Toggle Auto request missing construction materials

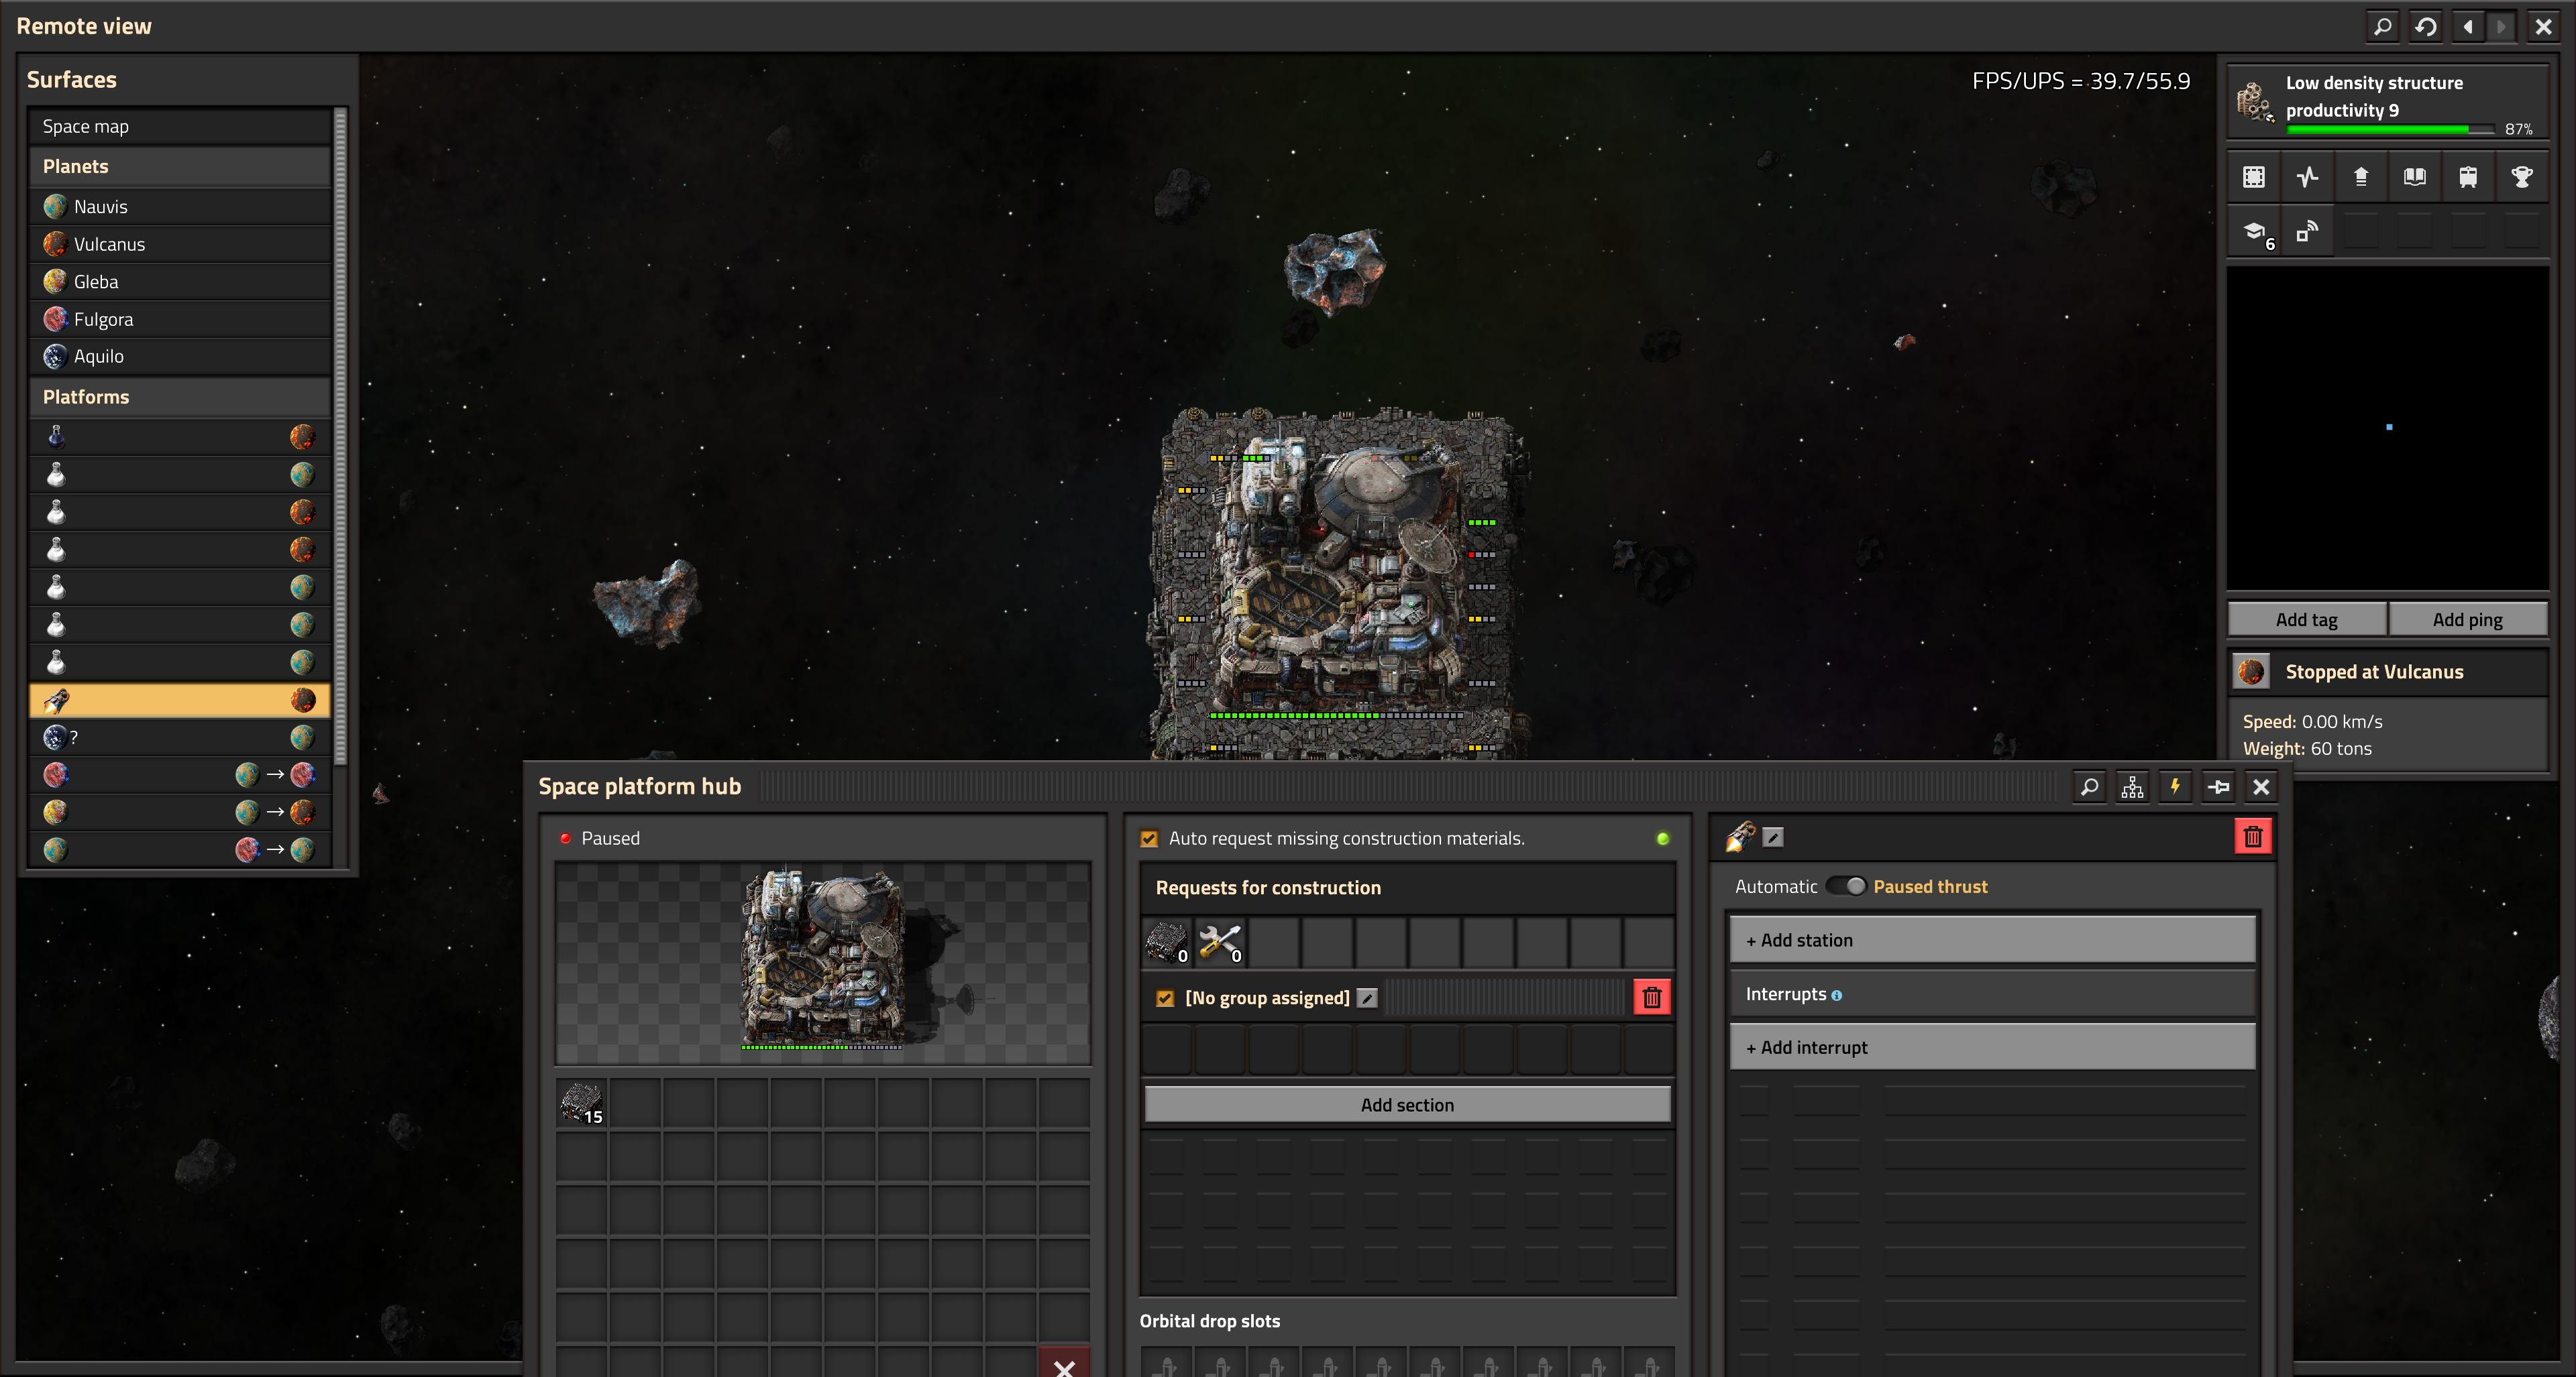coord(1149,839)
